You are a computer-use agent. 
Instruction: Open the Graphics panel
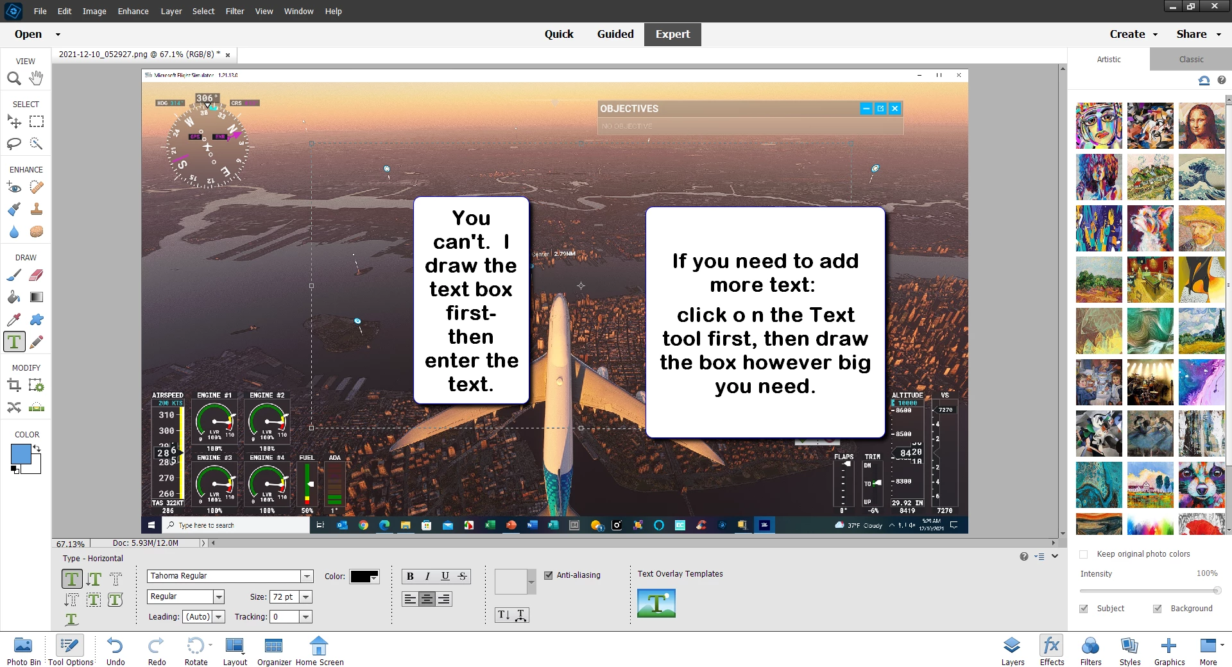click(1169, 650)
